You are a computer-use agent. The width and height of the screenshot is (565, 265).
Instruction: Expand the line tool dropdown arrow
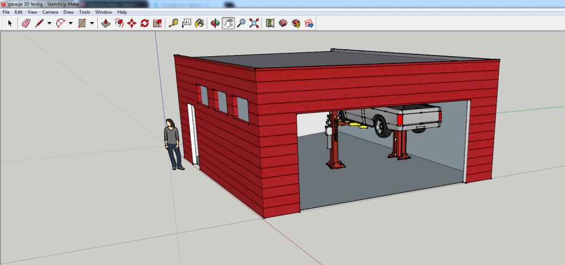tap(49, 23)
